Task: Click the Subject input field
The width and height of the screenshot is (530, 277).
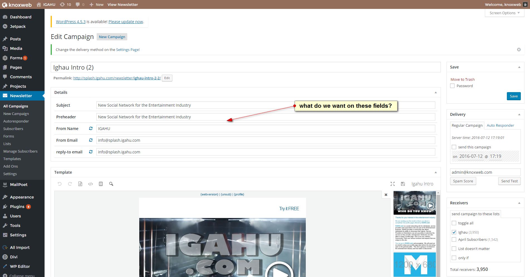Action: click(x=266, y=105)
